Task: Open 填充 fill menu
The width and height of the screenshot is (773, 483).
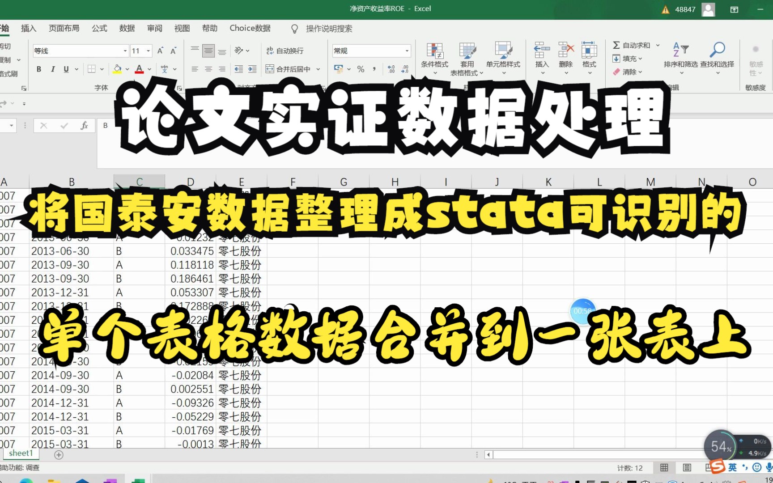Action: point(627,59)
